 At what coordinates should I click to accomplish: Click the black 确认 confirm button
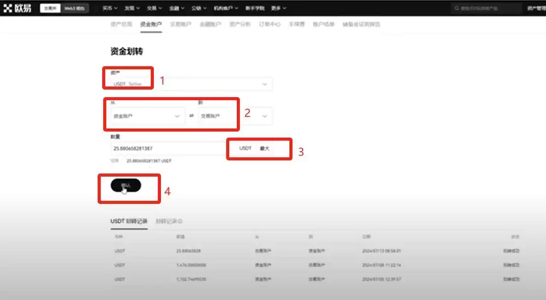(x=125, y=186)
